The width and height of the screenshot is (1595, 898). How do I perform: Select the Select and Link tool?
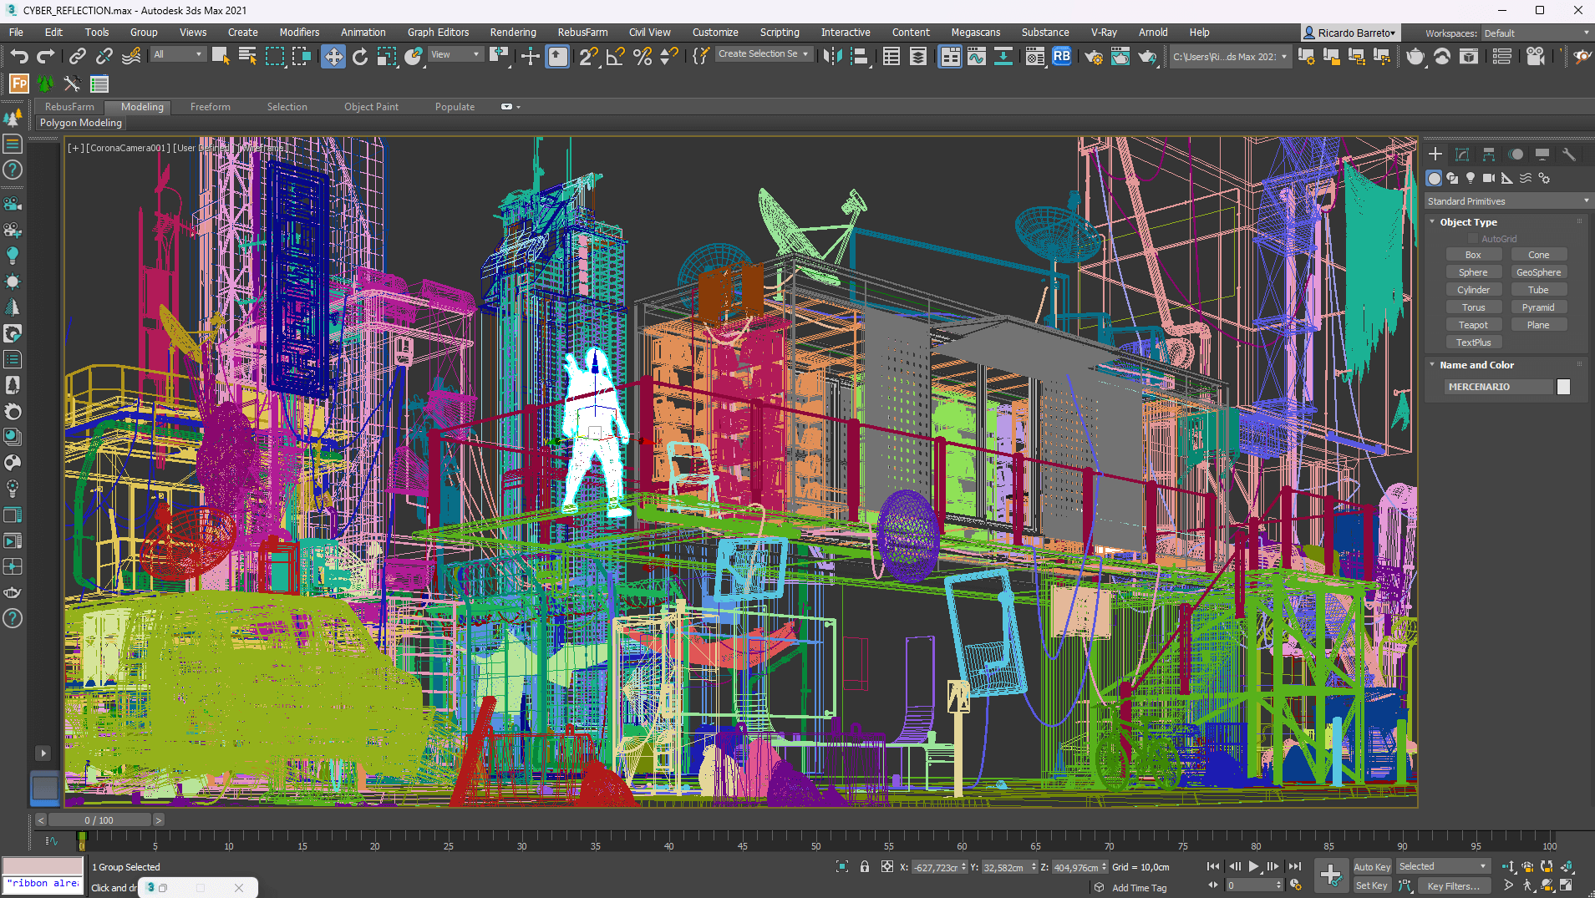77,56
